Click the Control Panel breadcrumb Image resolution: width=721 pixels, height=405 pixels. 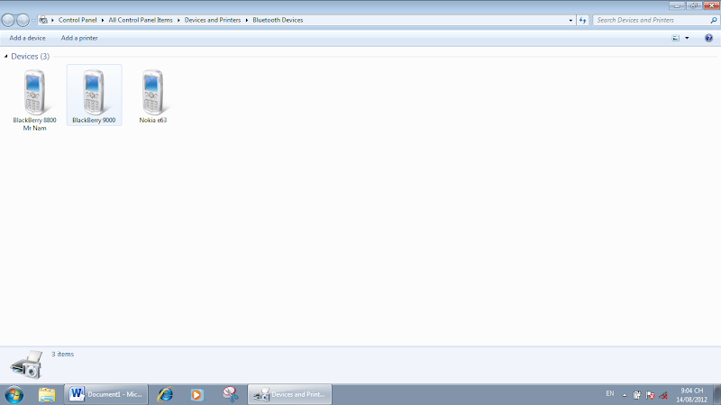click(78, 20)
